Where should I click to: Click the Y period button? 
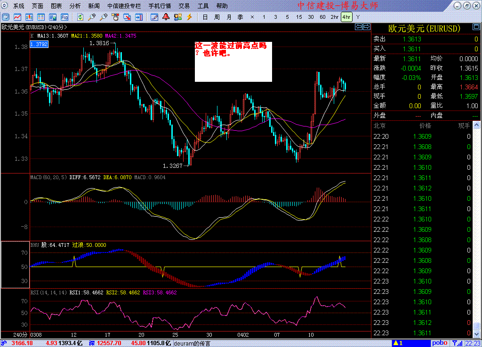click(x=358, y=17)
